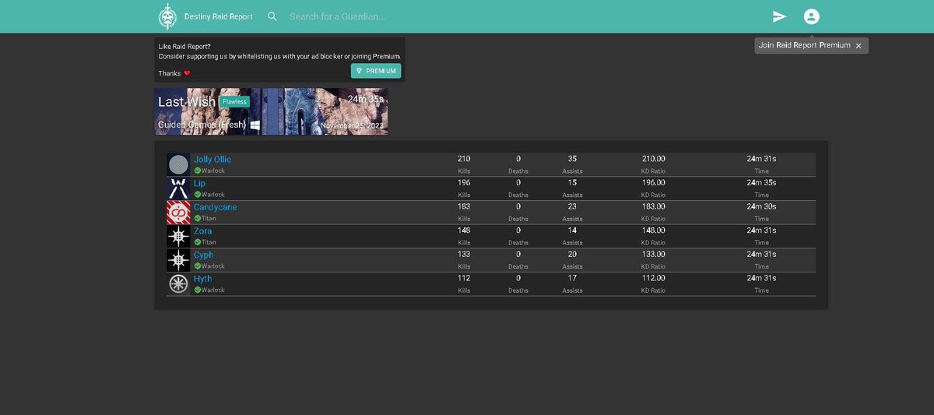Click Lip's 196 kills value
Screen dimensions: 934x415
(x=464, y=183)
